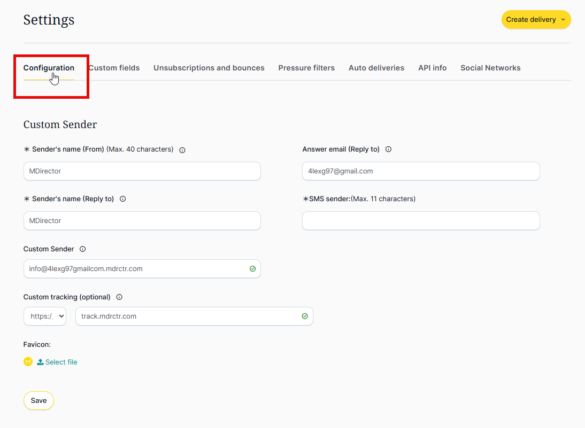
Task: Expand the Create delivery dropdown button
Action: [536, 20]
